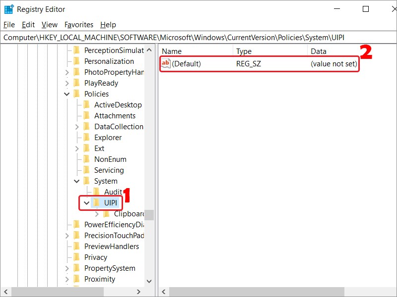Select the ActiveDesktop key label
This screenshot has height=297, width=397.
point(118,105)
